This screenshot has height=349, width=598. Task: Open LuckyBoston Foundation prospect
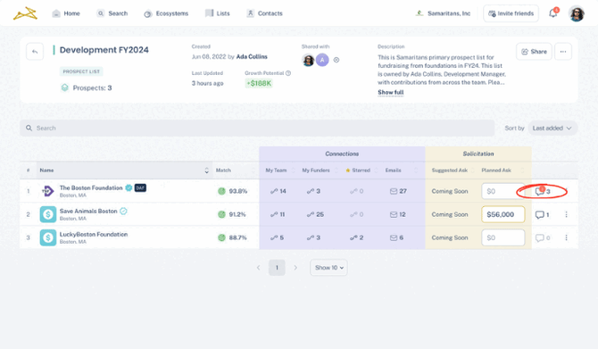click(94, 234)
